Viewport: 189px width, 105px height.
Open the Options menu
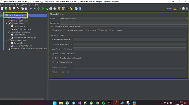tap(24, 5)
